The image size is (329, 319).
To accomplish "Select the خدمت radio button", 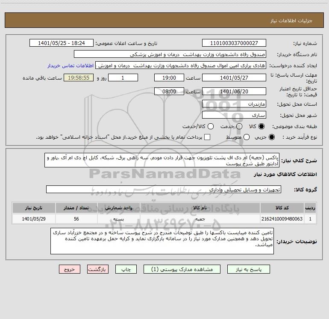I will tap(239, 126).
